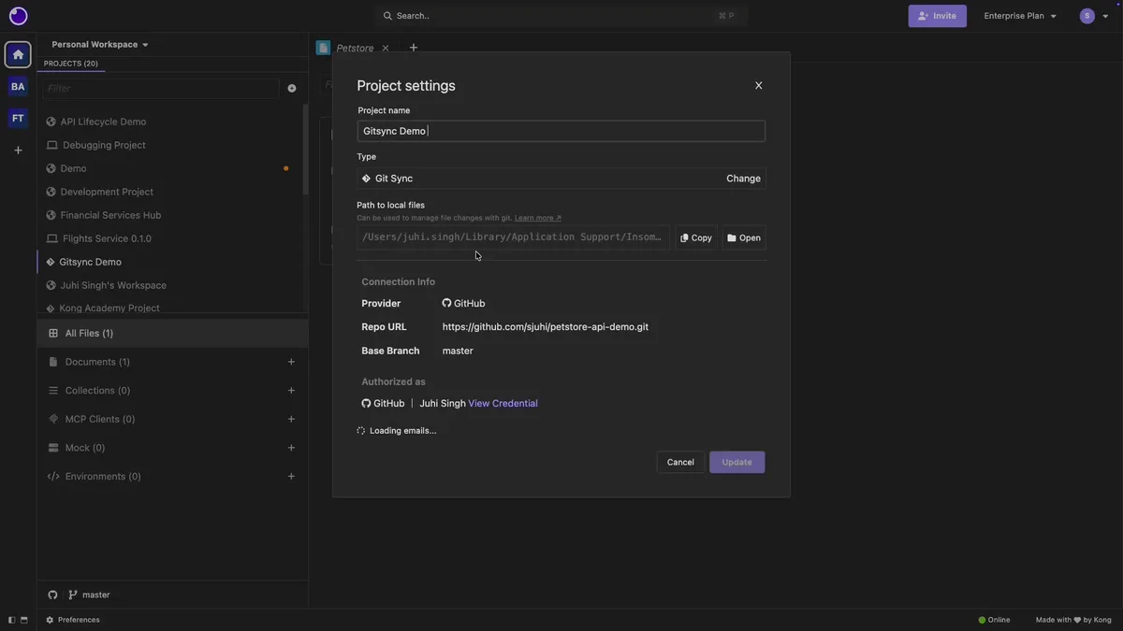Edit the Project name field

[x=561, y=131]
